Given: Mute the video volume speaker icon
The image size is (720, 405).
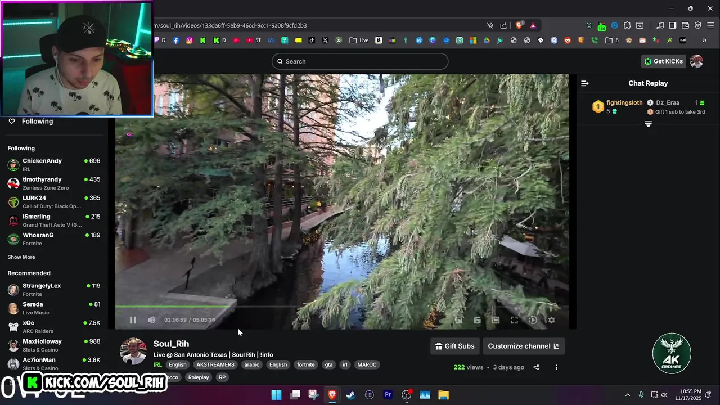Looking at the screenshot, I should [x=151, y=320].
